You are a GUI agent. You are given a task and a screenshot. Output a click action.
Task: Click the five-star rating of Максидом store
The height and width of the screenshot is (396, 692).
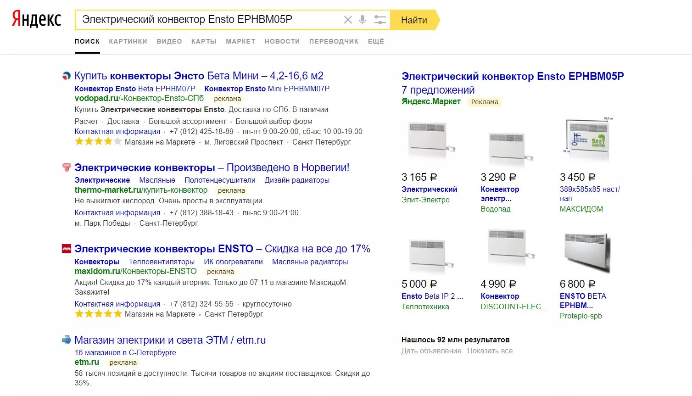coord(98,314)
